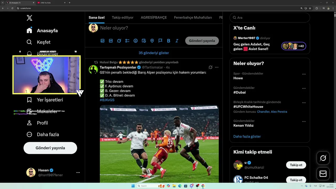Switch to Takip ediliyor tab

(123, 18)
